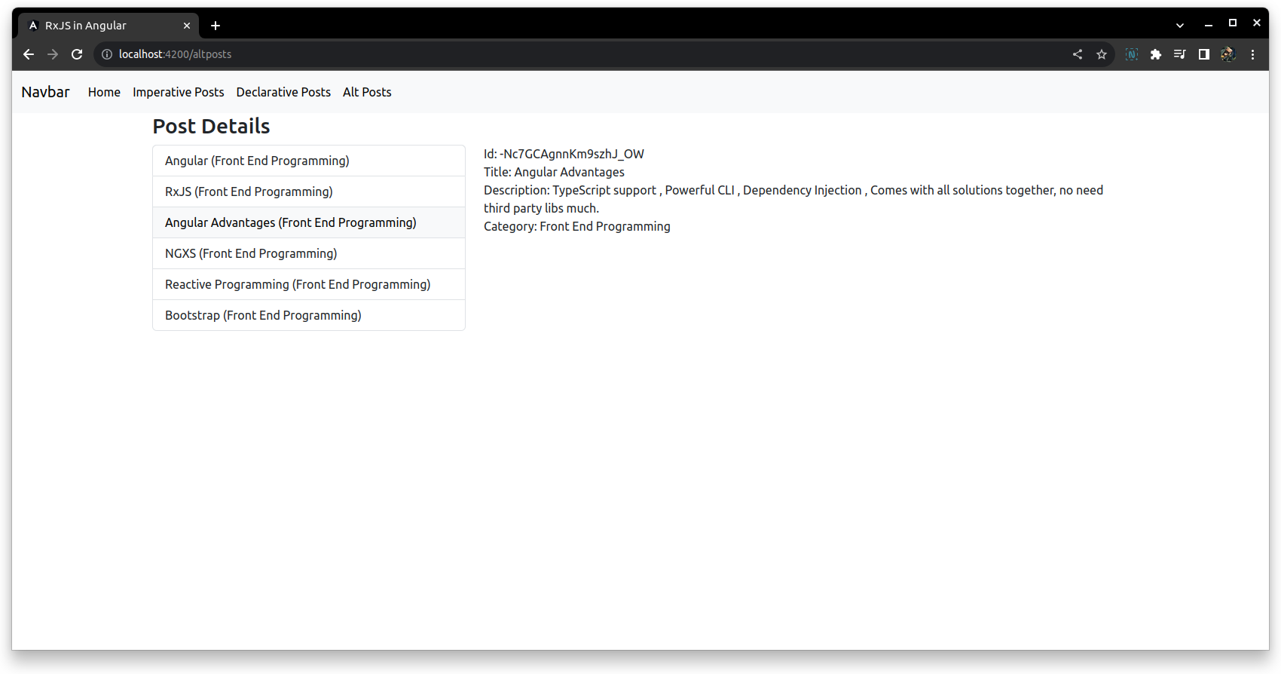Viewport: 1281px width, 674px height.
Task: Select Angular (Front End Programming) post
Action: click(309, 161)
